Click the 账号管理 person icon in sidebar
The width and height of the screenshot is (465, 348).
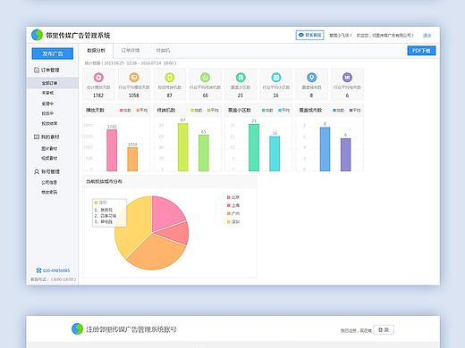pyautogui.click(x=37, y=171)
